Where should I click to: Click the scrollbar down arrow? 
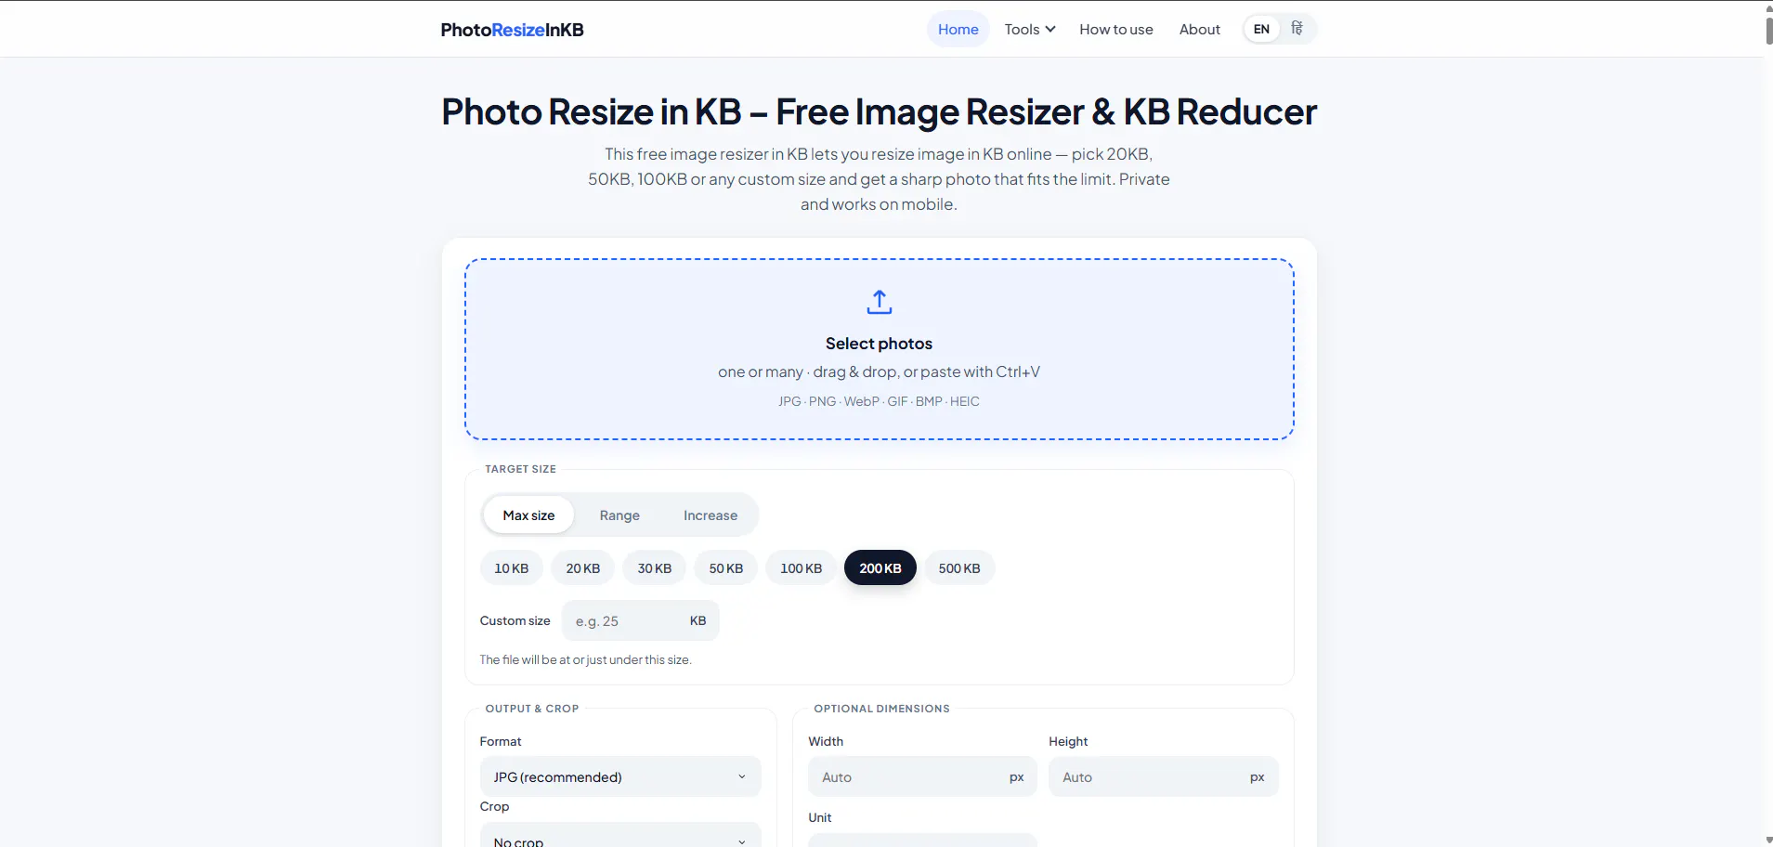coord(1767,840)
